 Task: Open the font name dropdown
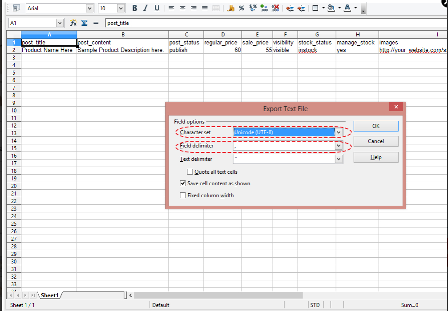[x=90, y=8]
